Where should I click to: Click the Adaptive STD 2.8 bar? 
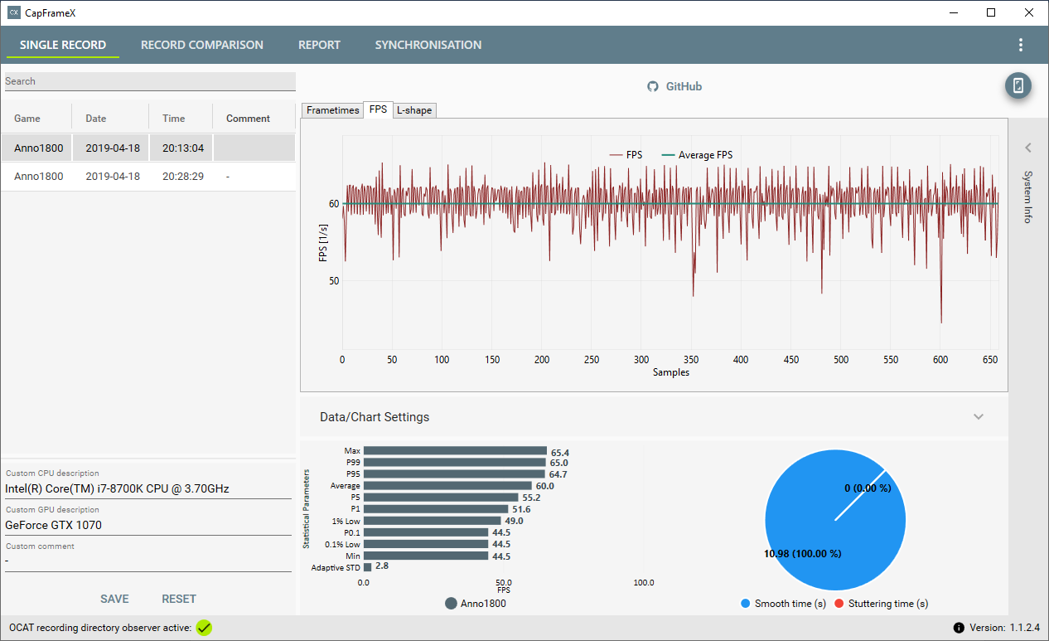(x=367, y=567)
